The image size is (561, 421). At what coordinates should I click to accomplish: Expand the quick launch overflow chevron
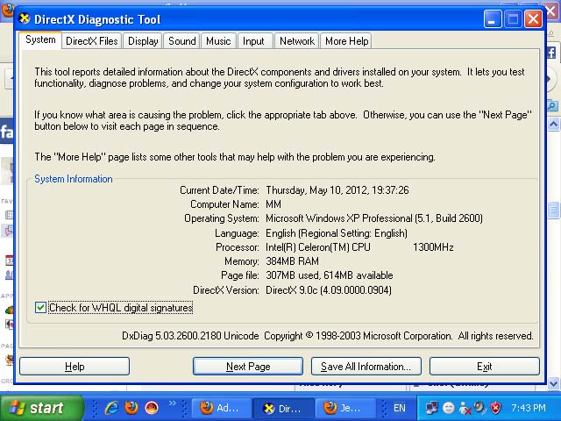(x=173, y=403)
